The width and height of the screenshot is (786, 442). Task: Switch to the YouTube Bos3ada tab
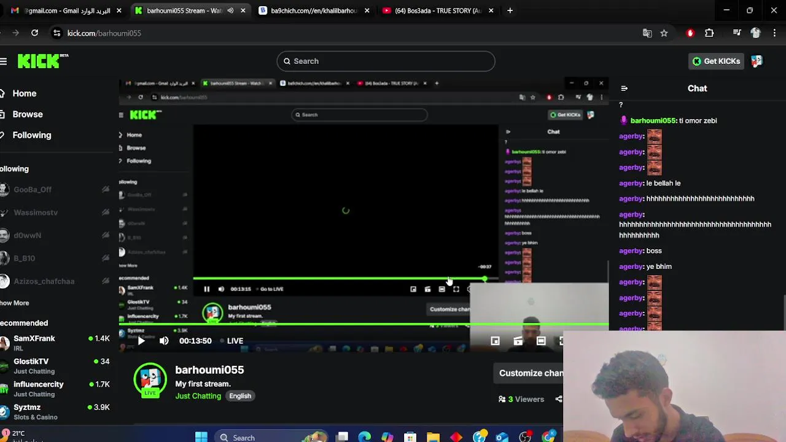click(x=437, y=10)
